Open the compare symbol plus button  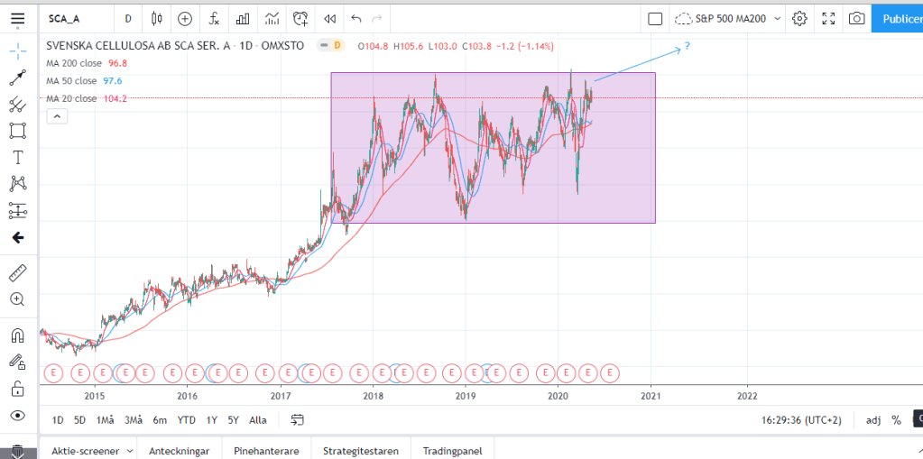185,18
